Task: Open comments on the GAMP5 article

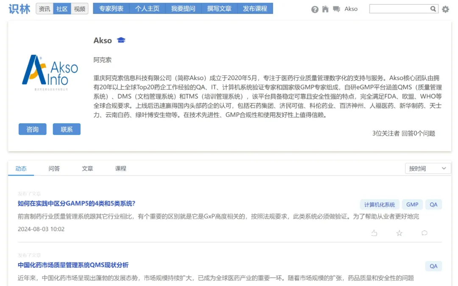Action: pyautogui.click(x=424, y=233)
